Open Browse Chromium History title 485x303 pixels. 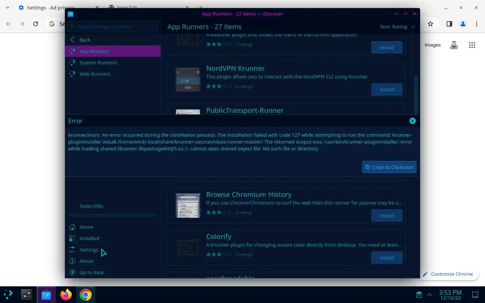pyautogui.click(x=249, y=195)
